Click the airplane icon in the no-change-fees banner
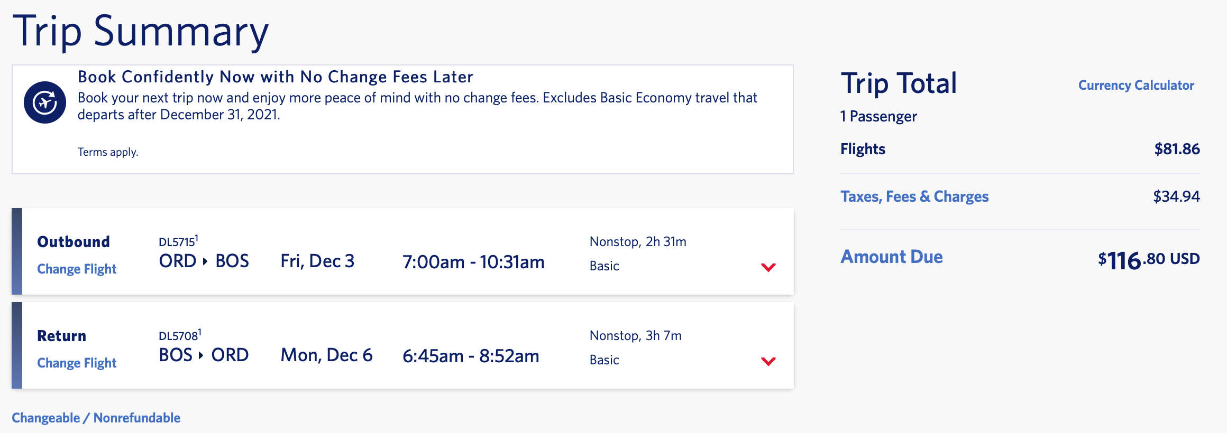The image size is (1227, 433). click(45, 102)
